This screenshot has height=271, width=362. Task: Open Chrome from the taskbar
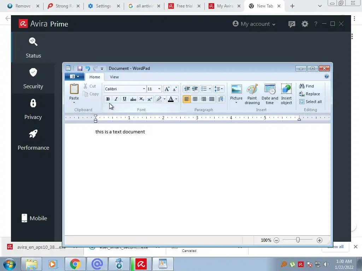[x=75, y=264]
